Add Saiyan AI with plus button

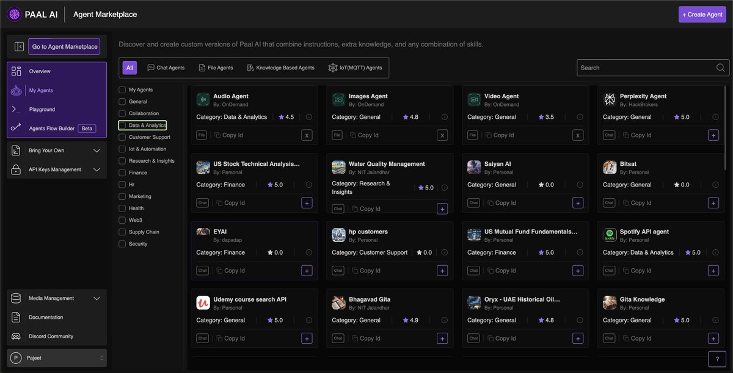(578, 203)
